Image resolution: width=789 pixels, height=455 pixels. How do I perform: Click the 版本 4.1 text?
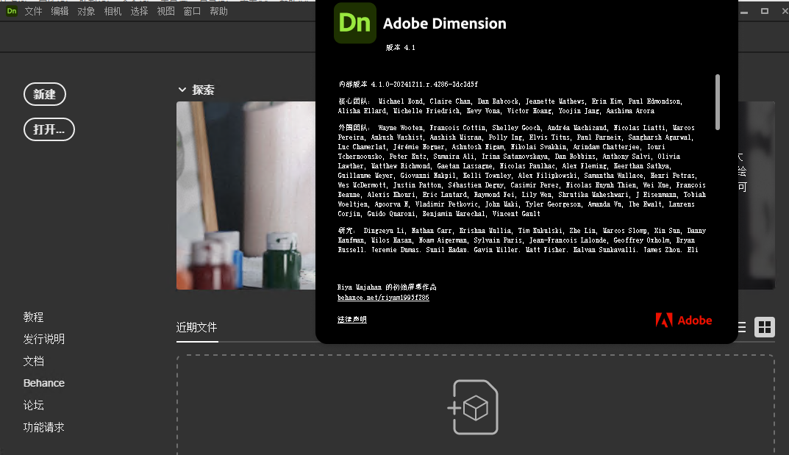[401, 48]
